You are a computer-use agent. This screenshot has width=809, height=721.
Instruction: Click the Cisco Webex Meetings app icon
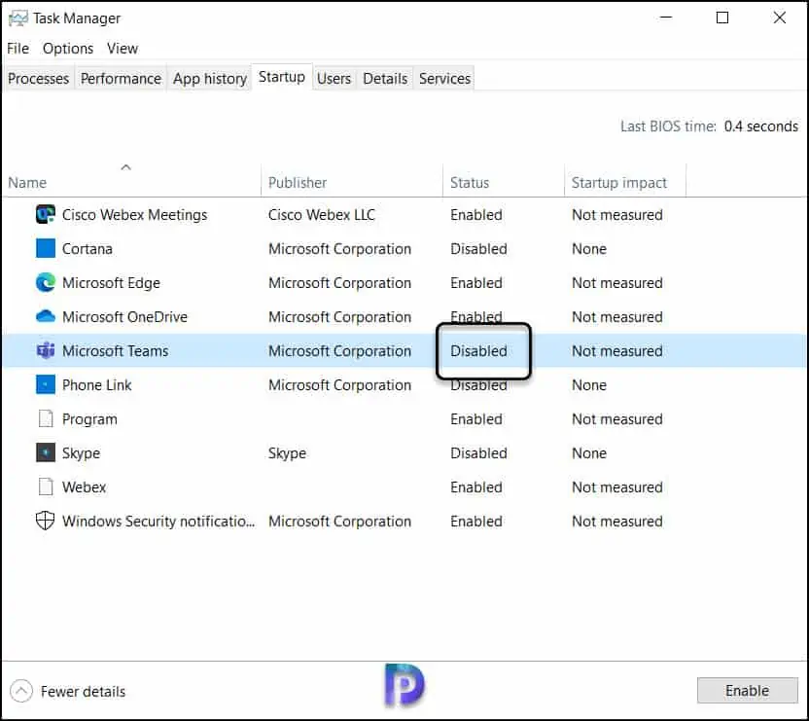[46, 214]
